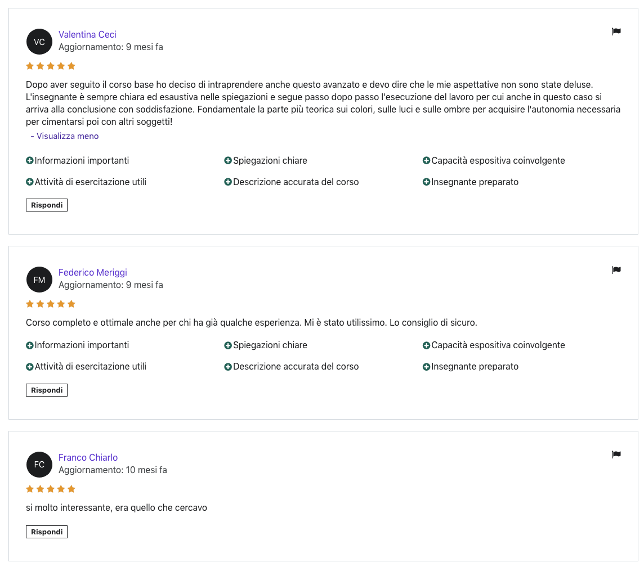Viewport: 644px width, 567px height.
Task: Click plus icon beside Valentina's Informazioni importanti
Action: coord(30,160)
